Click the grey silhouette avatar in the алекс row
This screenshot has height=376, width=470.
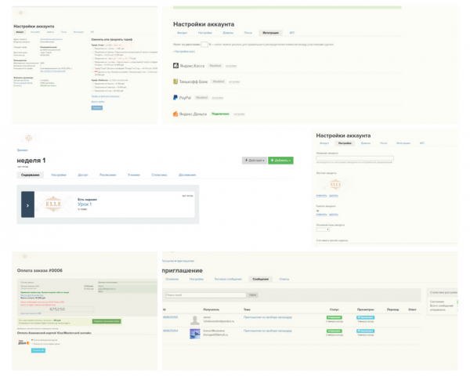coord(195,320)
